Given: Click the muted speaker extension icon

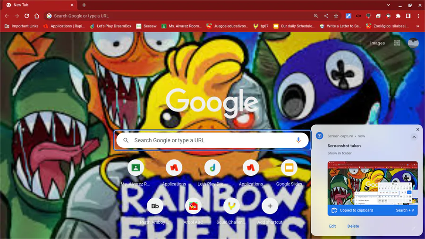Looking at the screenshot, I should (x=358, y=16).
